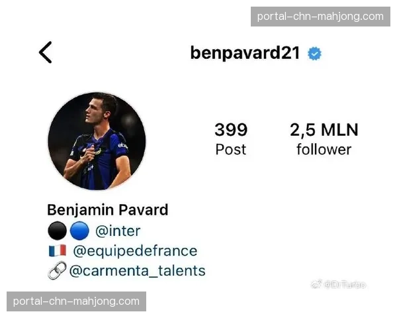Click the blue circle emoji
Viewport: 397px width, 318px height.
click(x=79, y=231)
